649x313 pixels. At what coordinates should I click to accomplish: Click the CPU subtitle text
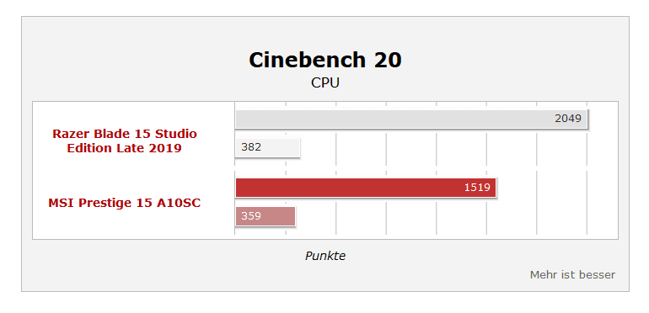pyautogui.click(x=324, y=83)
